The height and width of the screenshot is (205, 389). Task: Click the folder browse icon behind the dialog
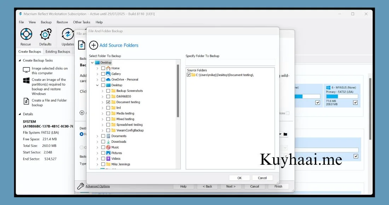tap(285, 134)
